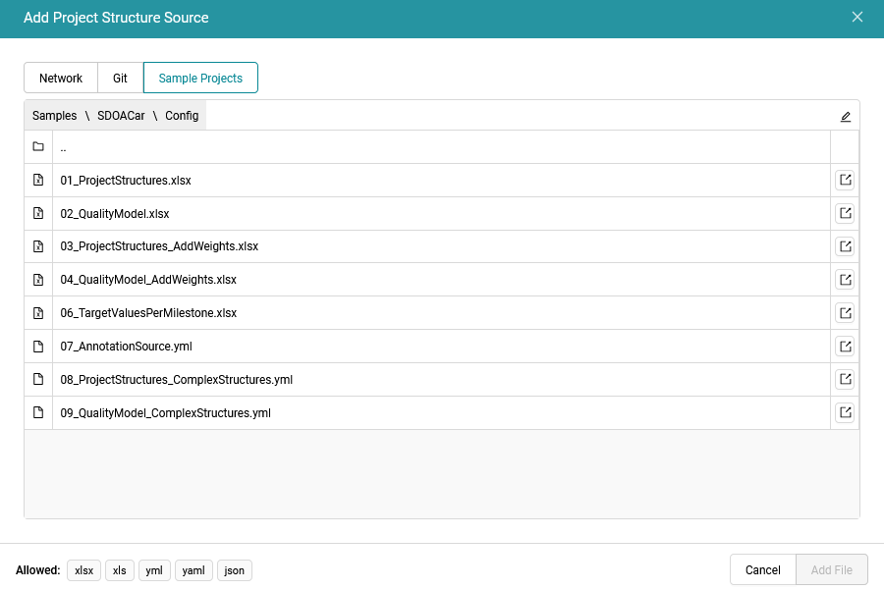Screen dimensions: 884x590
Task: Click the yaml allowed extension tag
Action: pyautogui.click(x=193, y=570)
